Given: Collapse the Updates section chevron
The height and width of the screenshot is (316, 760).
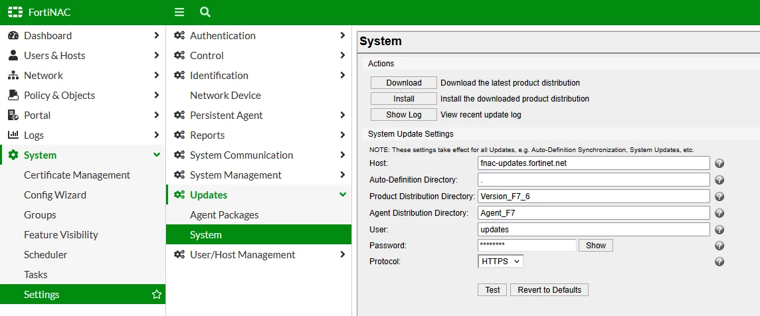Looking at the screenshot, I should click(343, 195).
